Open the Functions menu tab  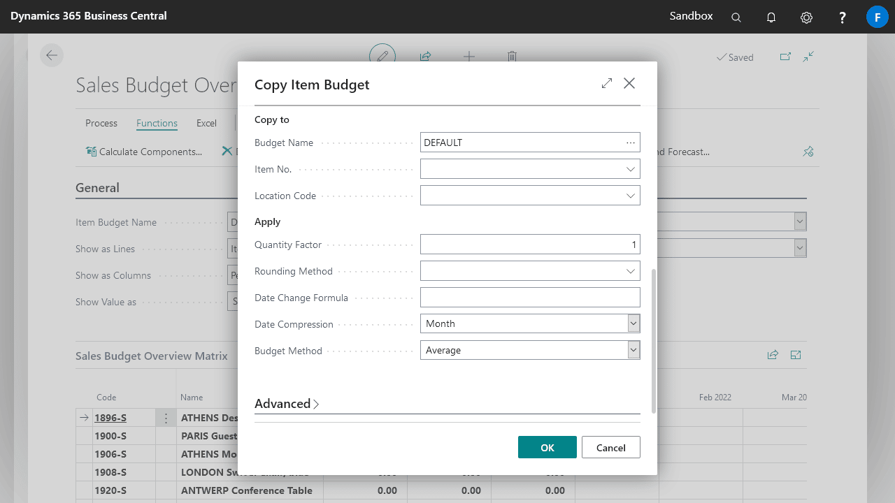157,123
